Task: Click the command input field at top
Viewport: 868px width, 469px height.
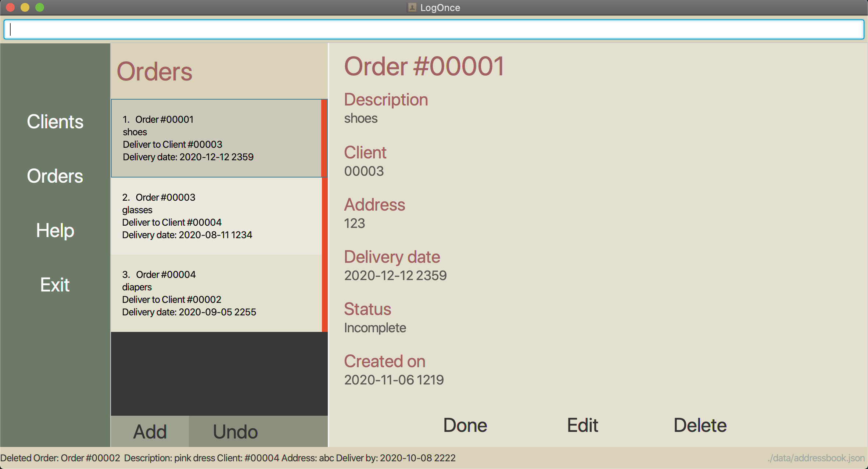Action: [434, 29]
